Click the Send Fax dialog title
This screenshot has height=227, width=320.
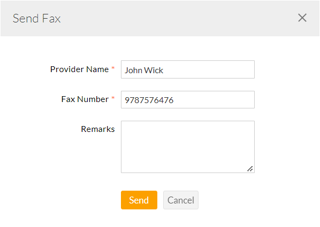pos(36,19)
